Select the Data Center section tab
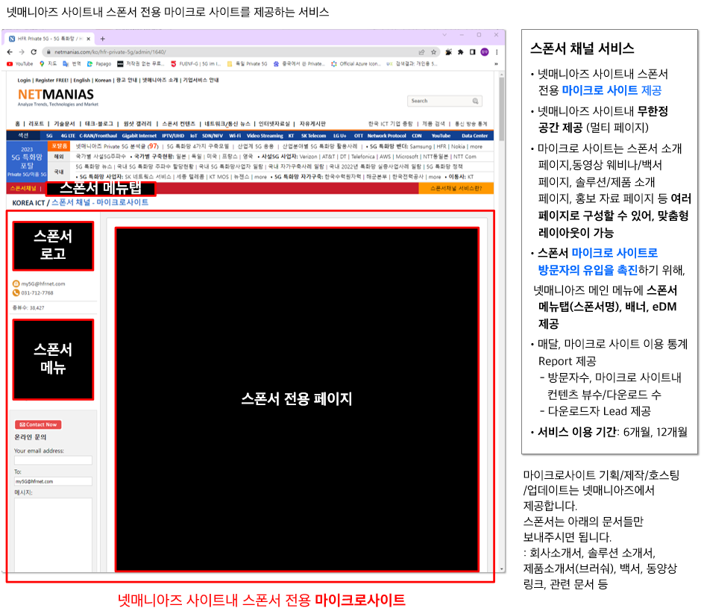Screen dimensions: 701x611 475,136
